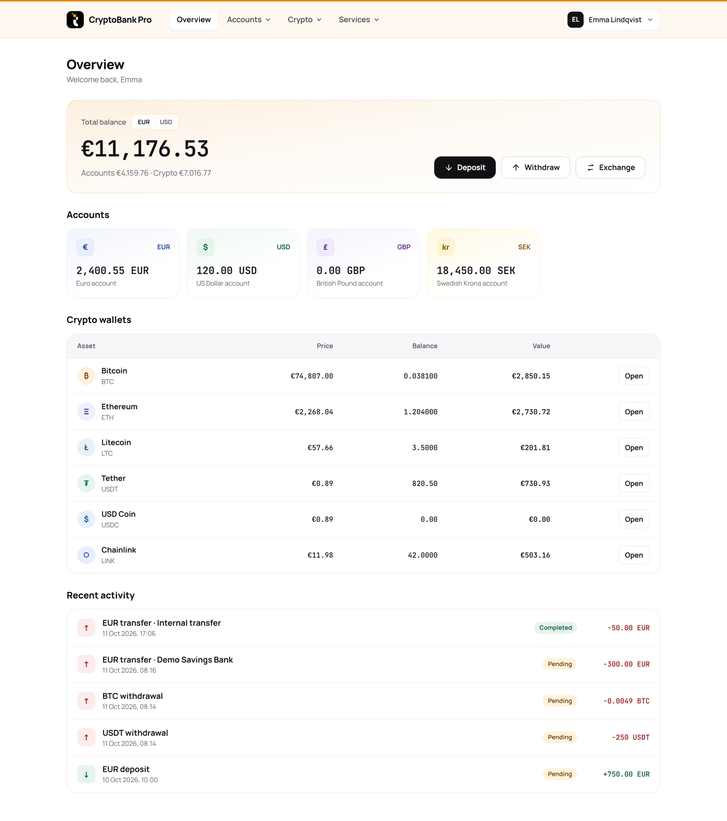Click the Litecoin coin icon
The height and width of the screenshot is (821, 727).
[x=86, y=447]
